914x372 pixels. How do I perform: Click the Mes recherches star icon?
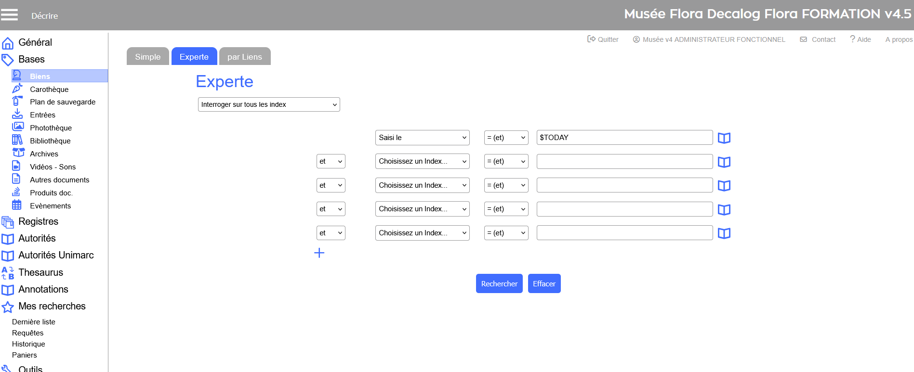coord(8,307)
